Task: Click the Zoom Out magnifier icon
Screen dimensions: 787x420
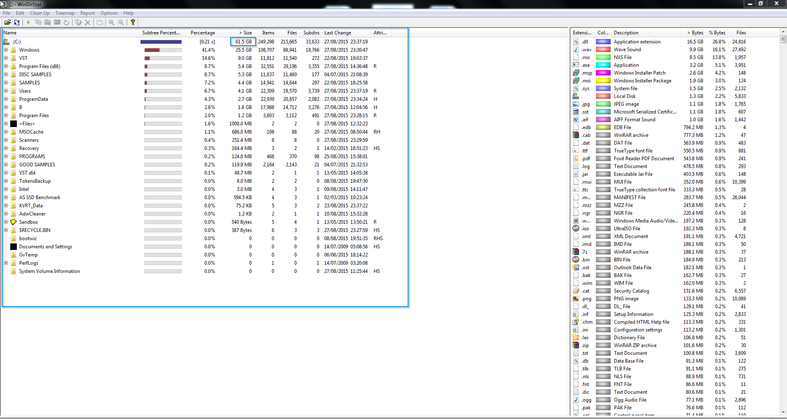Action: point(121,23)
